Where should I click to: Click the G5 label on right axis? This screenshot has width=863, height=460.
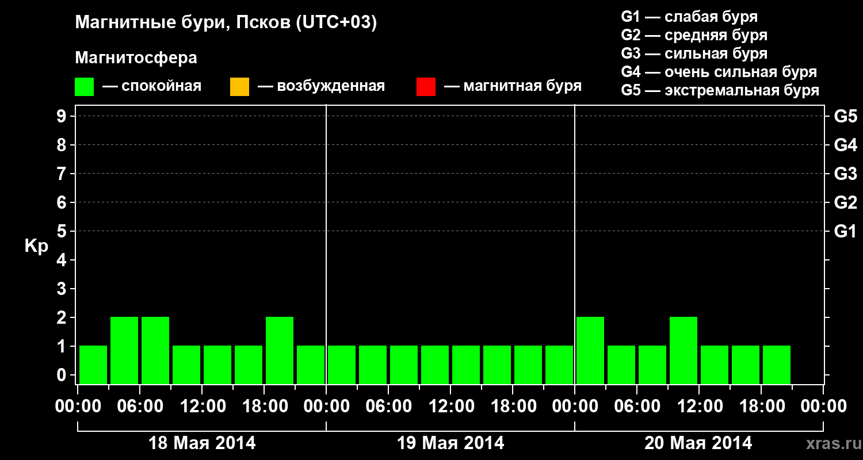coord(846,116)
